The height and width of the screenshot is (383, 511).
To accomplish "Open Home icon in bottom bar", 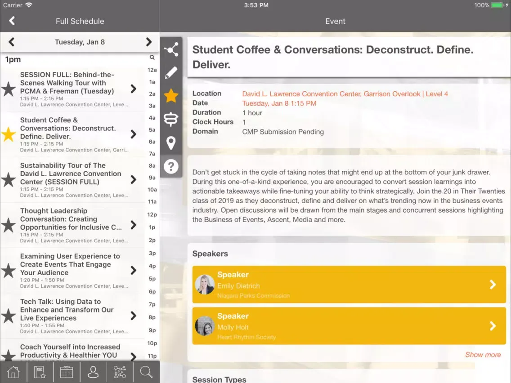I will tap(13, 372).
